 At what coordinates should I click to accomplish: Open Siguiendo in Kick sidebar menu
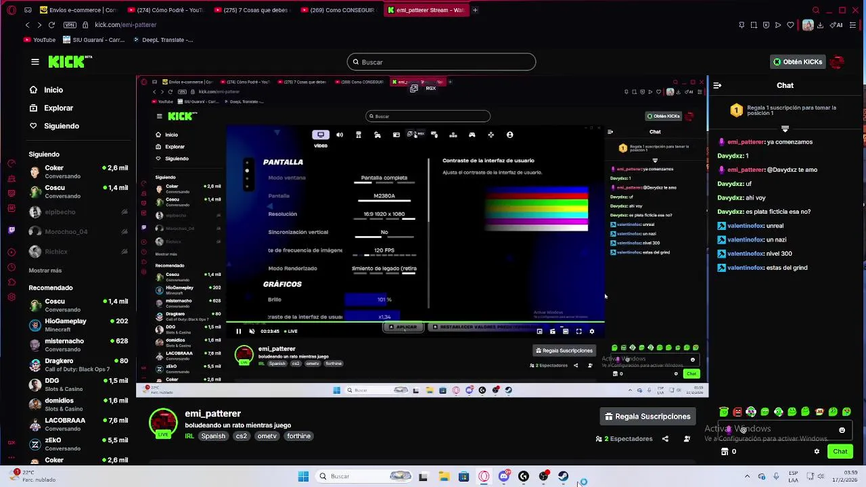coord(61,126)
